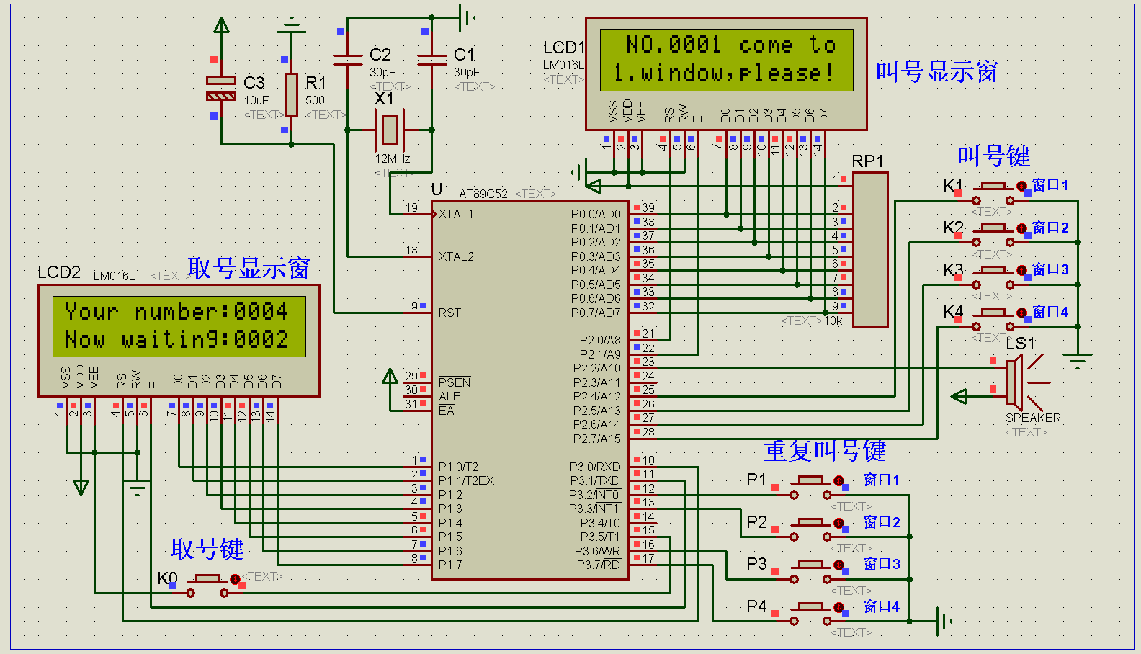
Task: Click the P3.2/INT0 pin label
Action: 594,495
